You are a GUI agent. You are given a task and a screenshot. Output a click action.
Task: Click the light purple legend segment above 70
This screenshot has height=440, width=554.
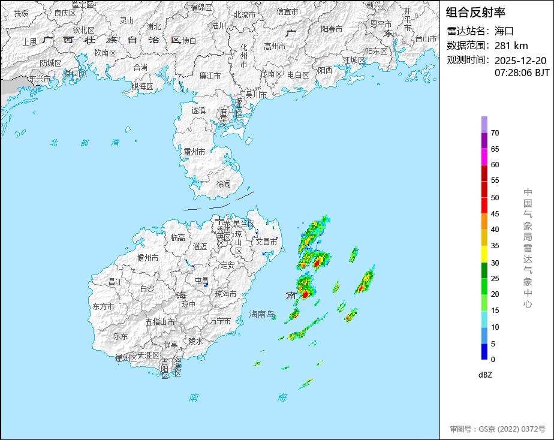pyautogui.click(x=484, y=124)
